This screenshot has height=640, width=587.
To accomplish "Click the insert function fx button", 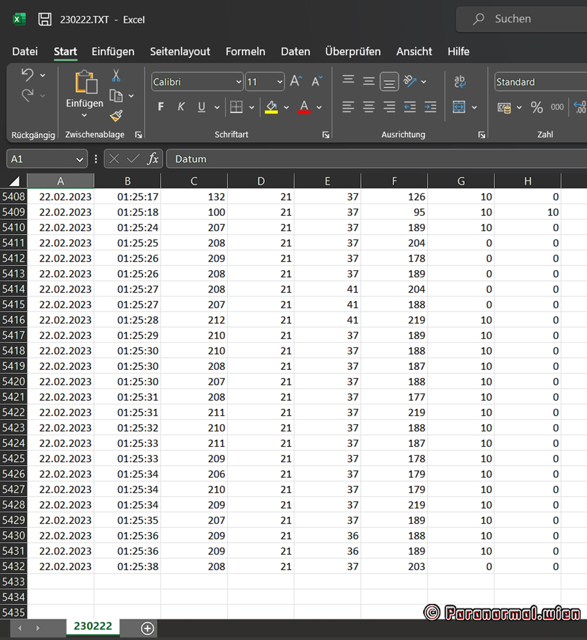I will 152,159.
